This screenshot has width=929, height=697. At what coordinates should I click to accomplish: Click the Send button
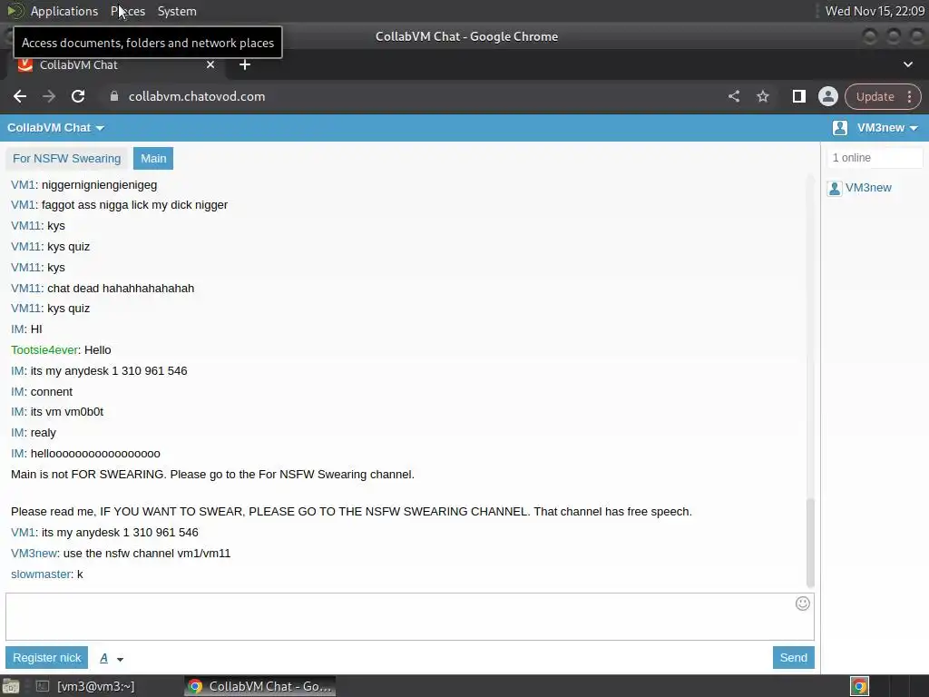[793, 658]
